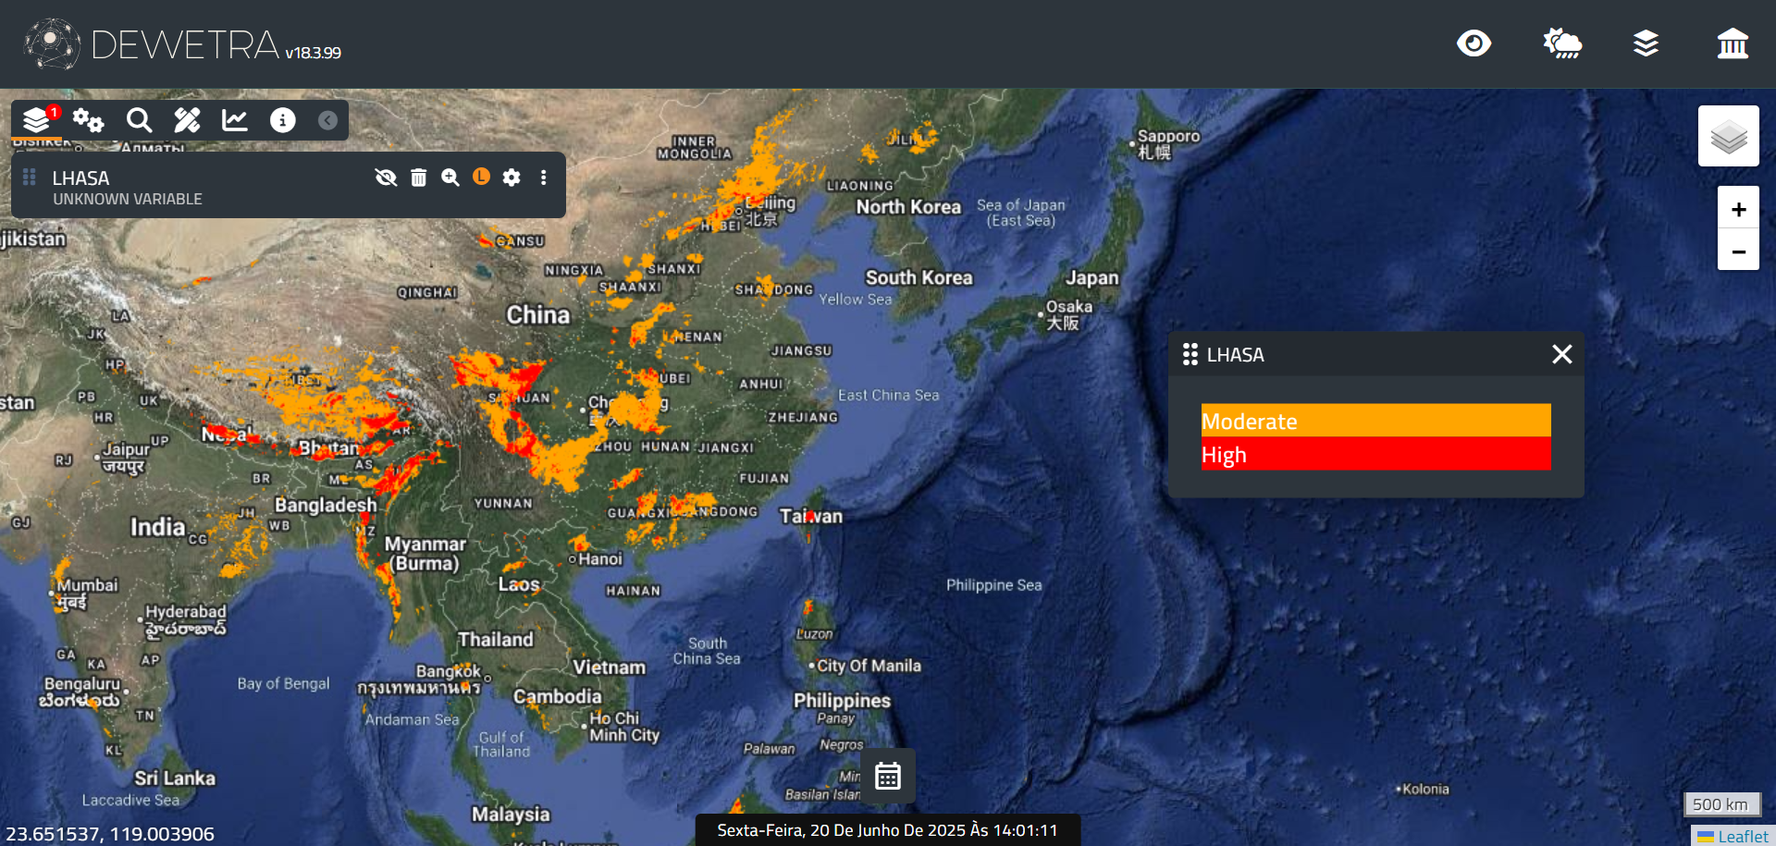Zoom in on the map
Image resolution: width=1776 pixels, height=846 pixels.
1738,209
